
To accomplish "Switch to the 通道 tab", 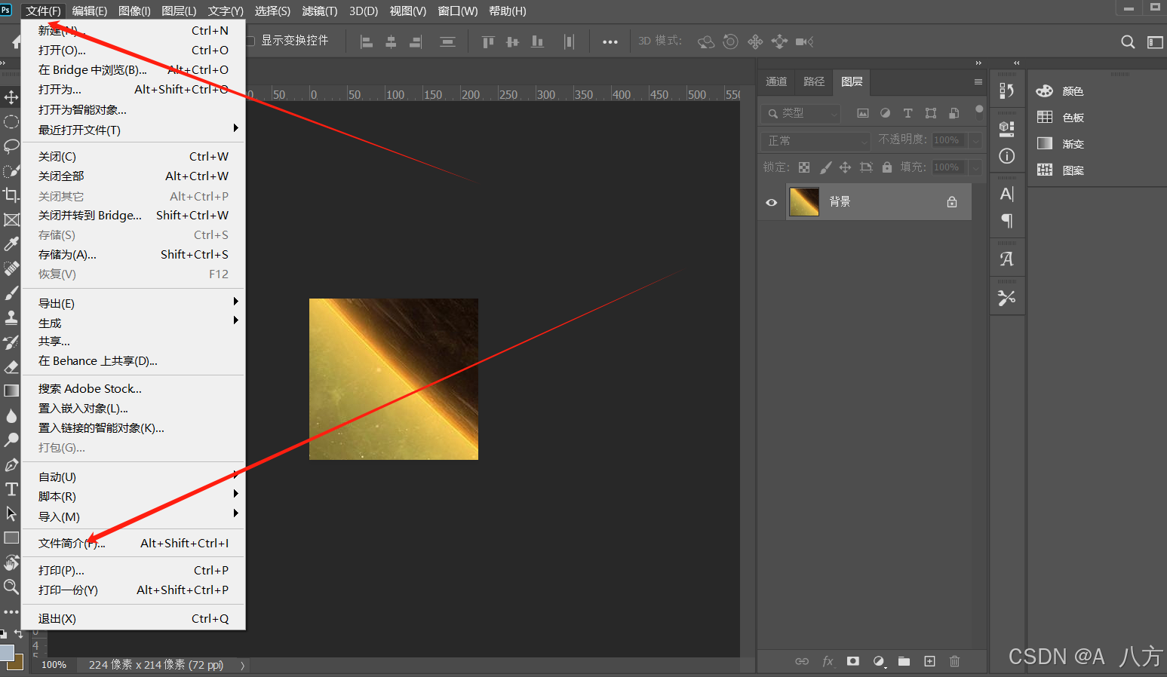I will click(x=776, y=81).
